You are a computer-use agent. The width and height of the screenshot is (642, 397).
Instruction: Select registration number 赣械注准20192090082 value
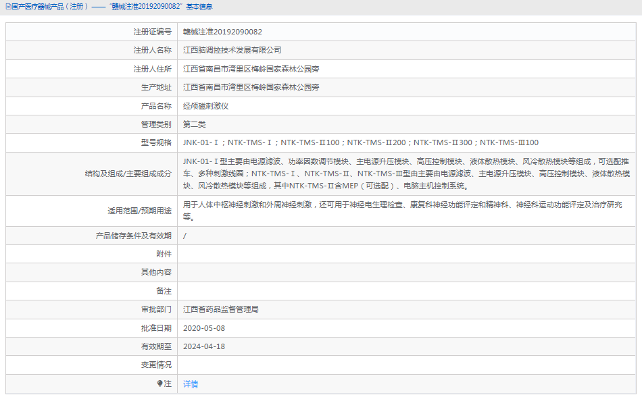(222, 32)
